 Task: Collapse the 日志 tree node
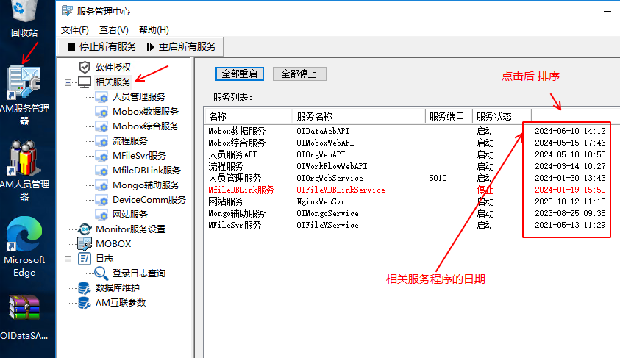pos(68,259)
